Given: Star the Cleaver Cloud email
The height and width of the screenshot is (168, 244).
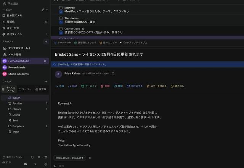Looking at the screenshot, I should (x=83, y=29).
